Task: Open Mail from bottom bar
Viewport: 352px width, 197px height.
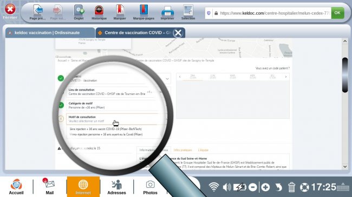Action: [x=49, y=187]
